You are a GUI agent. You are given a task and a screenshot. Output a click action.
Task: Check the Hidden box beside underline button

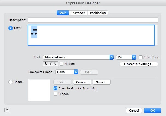[62, 64]
